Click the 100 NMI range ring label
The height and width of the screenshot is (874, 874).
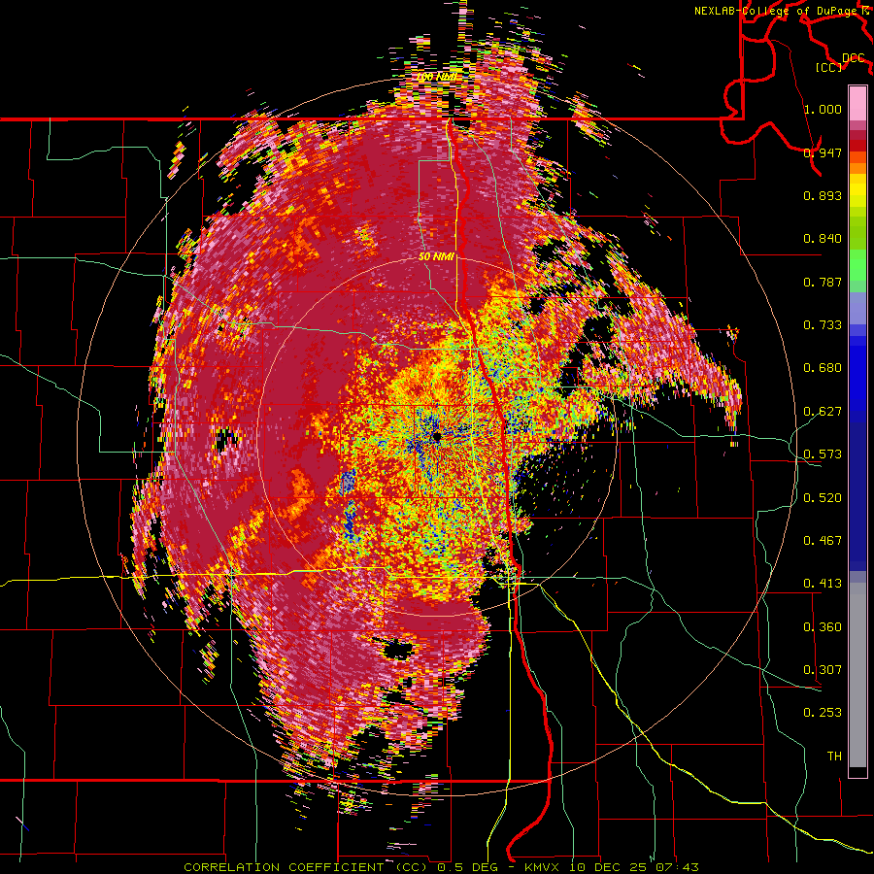pos(438,77)
